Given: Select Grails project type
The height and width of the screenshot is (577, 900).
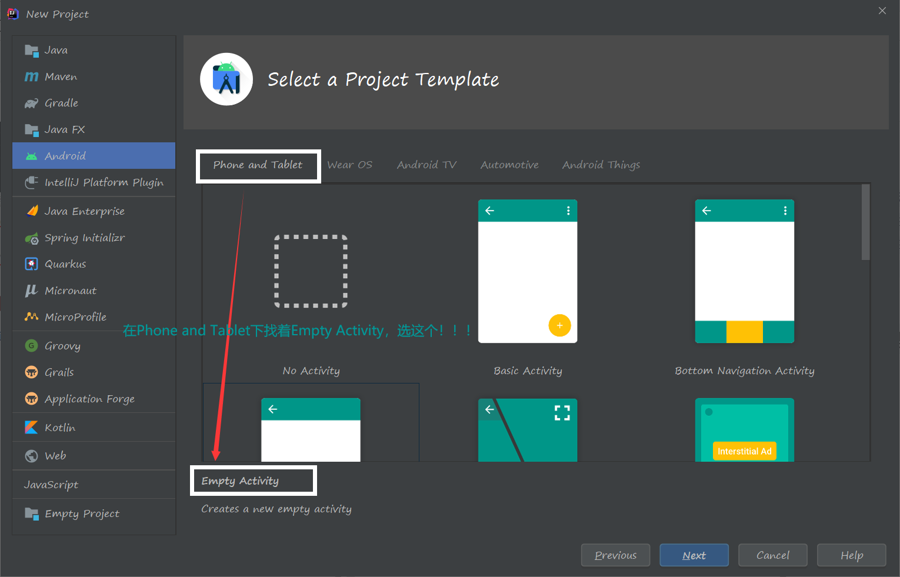Looking at the screenshot, I should point(94,372).
